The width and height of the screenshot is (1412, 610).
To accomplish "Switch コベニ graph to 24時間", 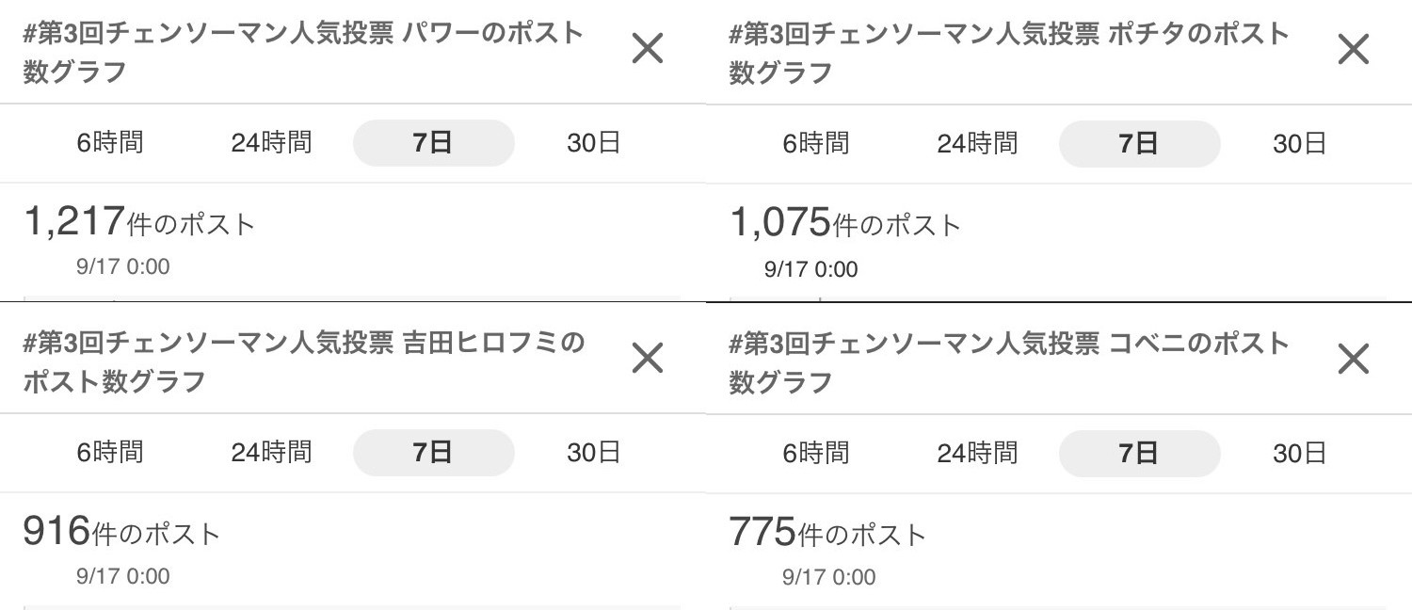I will [x=977, y=453].
